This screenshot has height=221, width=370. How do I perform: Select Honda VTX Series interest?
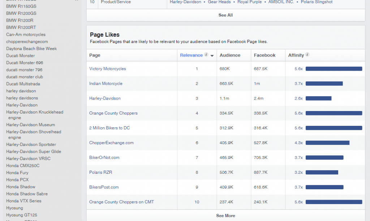click(23, 201)
